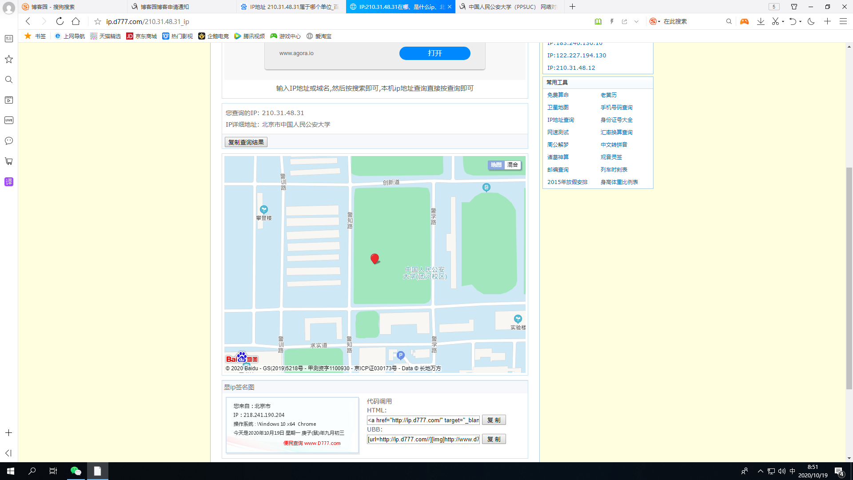Switch map to 混合 view
This screenshot has width=853, height=480.
[513, 165]
